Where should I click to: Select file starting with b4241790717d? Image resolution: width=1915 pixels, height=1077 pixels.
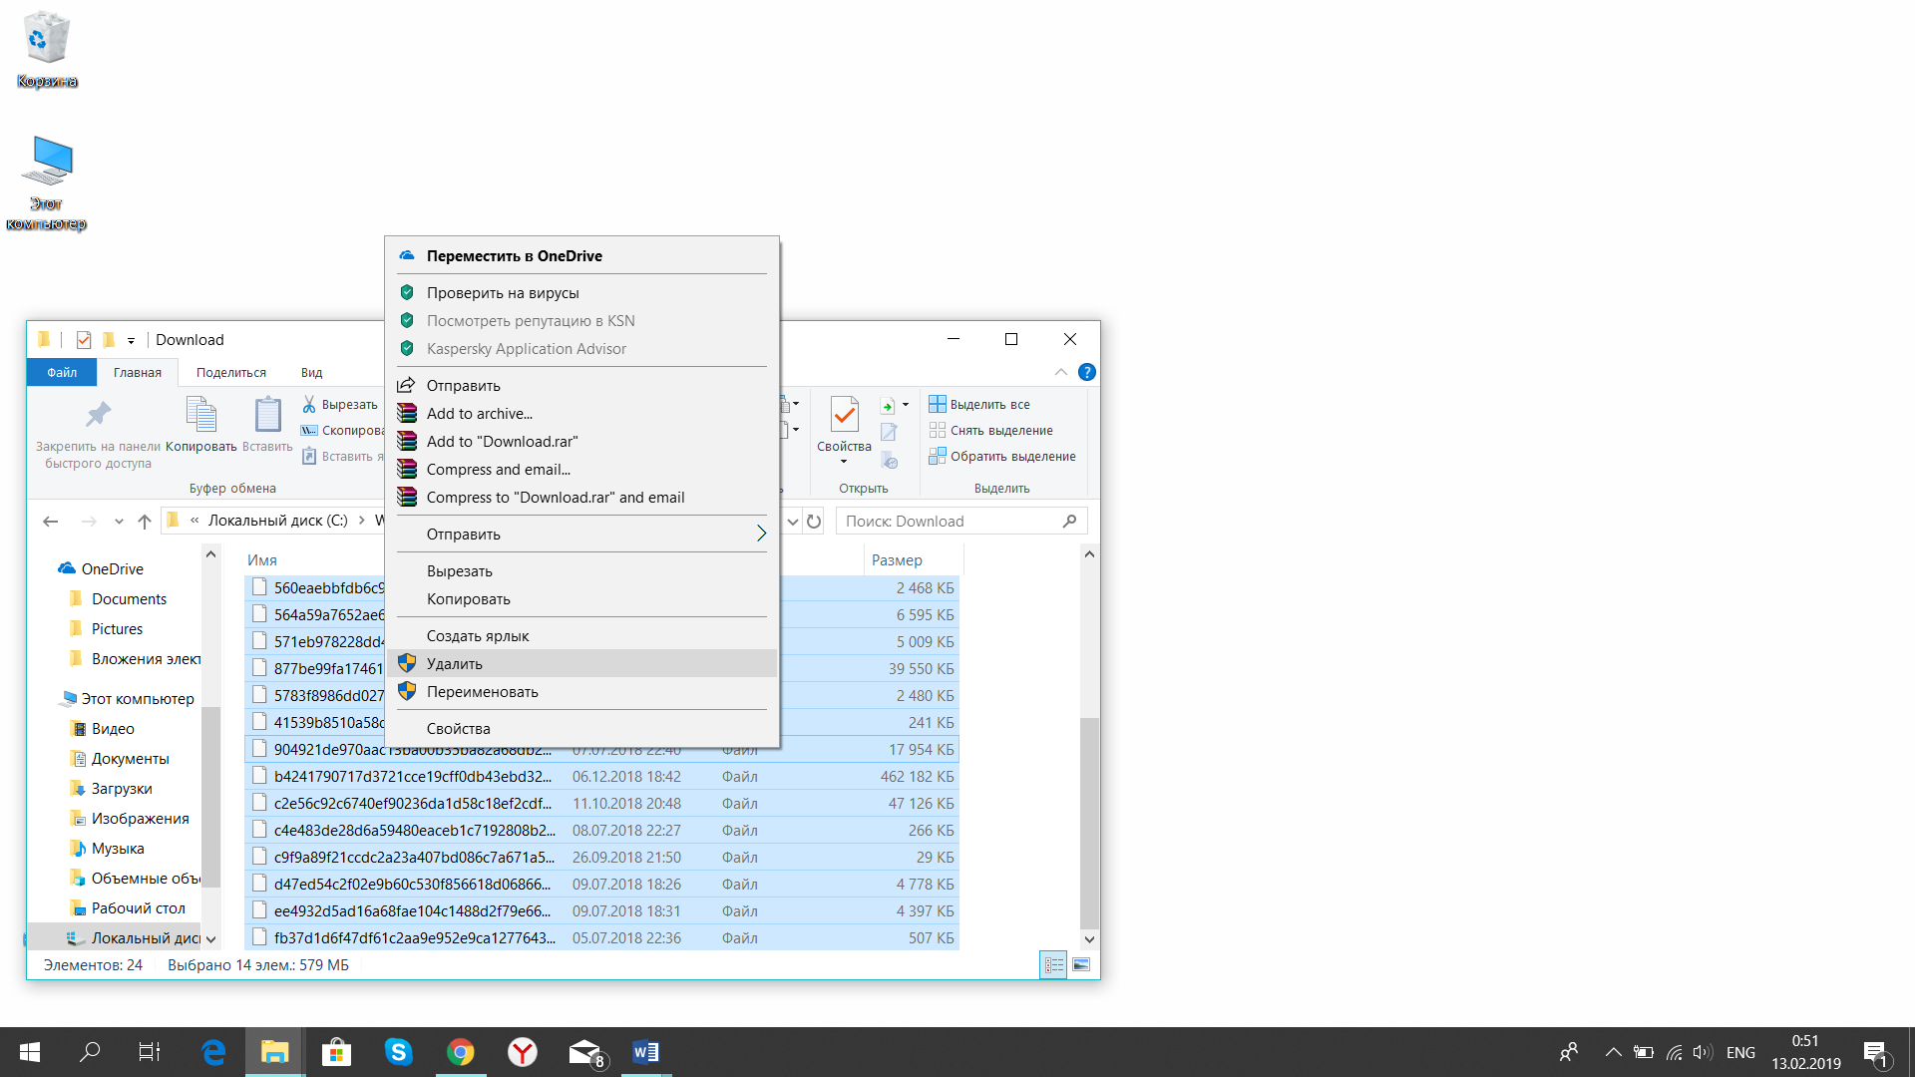click(x=601, y=776)
